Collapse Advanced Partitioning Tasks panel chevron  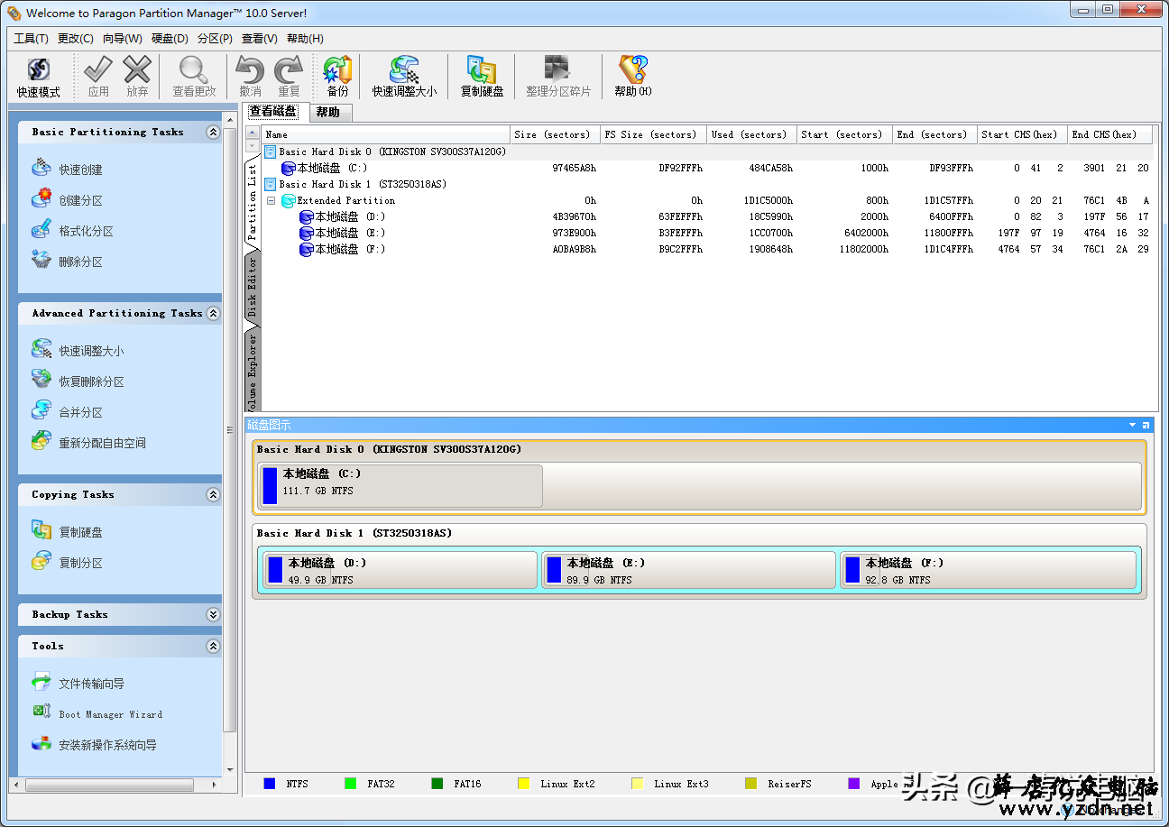[x=213, y=314]
